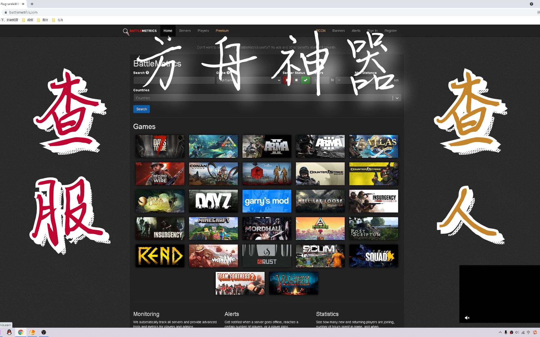The image size is (540, 337).
Task: Toggle offline server status red X
Action: 287,80
